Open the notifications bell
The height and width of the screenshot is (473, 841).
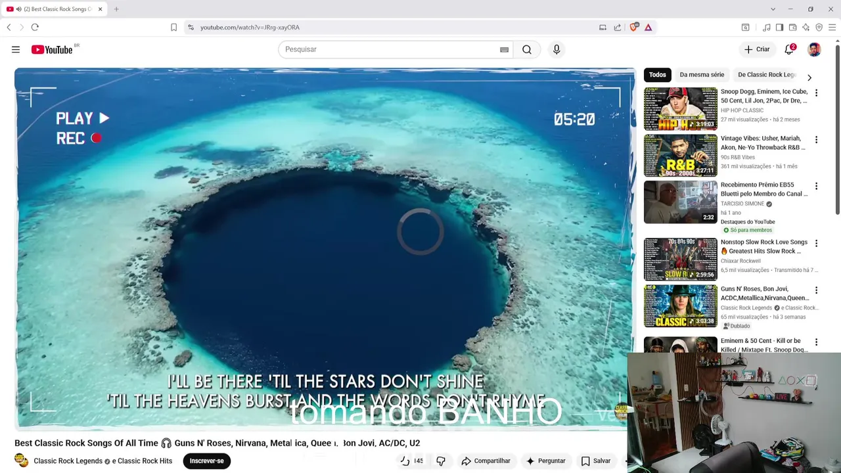(x=790, y=49)
